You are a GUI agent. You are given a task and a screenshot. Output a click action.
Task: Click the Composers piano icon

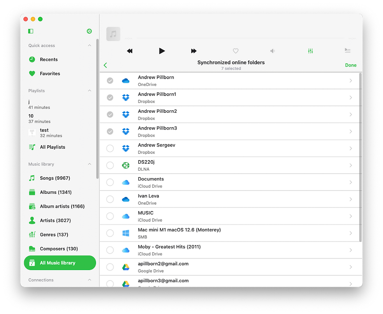click(x=32, y=249)
